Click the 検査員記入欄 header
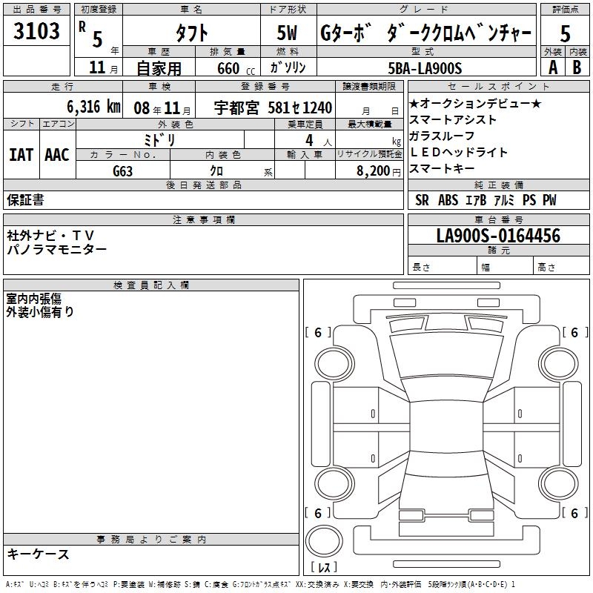 (151, 285)
